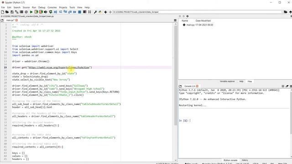The width and height of the screenshot is (292, 164).
Task: Click the editor browse tabs icon
Action: pyautogui.click(x=2, y=20)
